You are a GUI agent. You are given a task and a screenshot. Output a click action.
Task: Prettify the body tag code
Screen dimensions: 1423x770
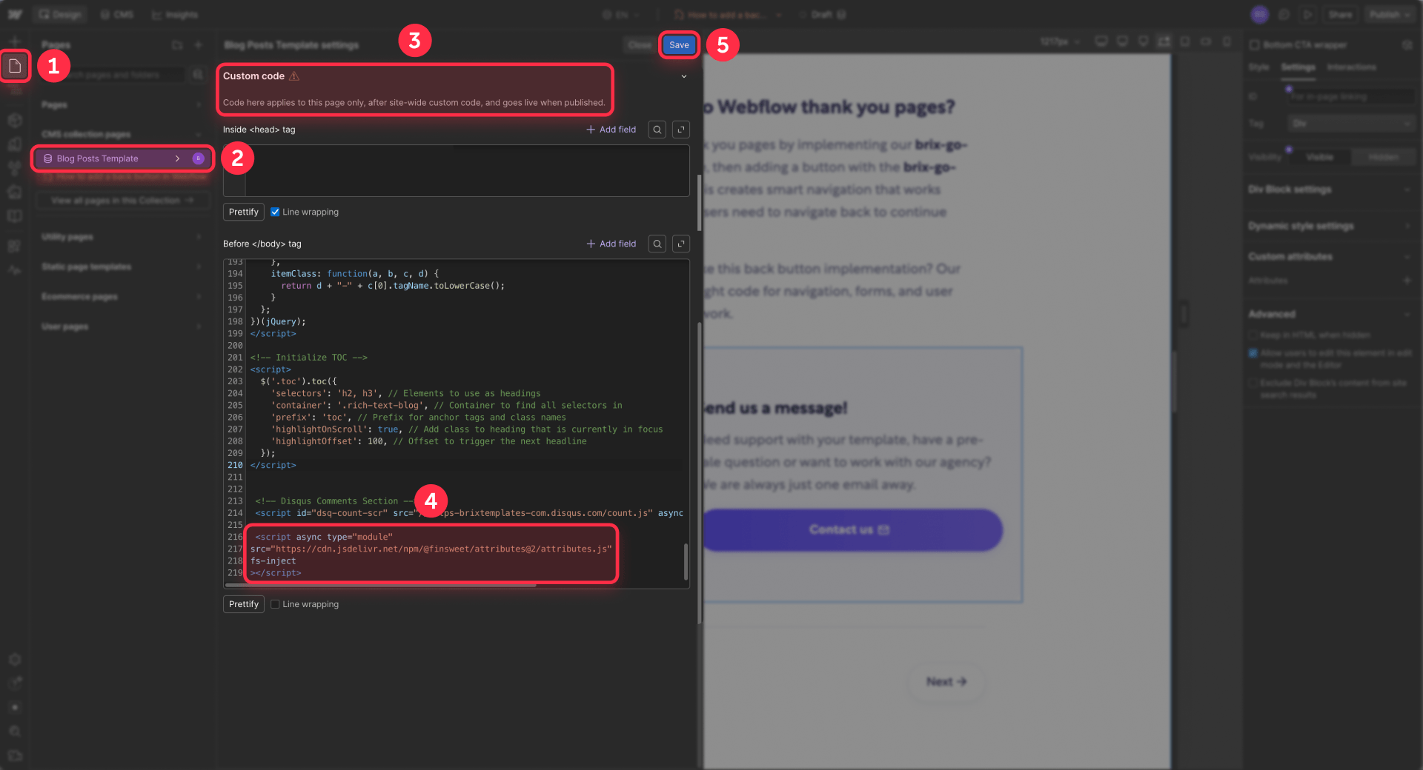click(243, 604)
